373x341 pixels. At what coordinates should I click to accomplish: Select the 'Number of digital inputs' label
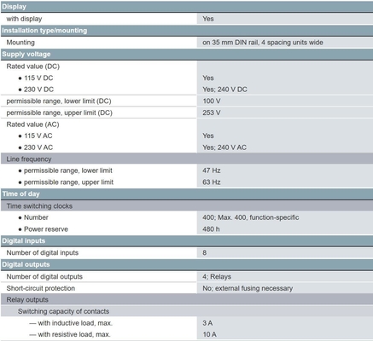click(43, 252)
